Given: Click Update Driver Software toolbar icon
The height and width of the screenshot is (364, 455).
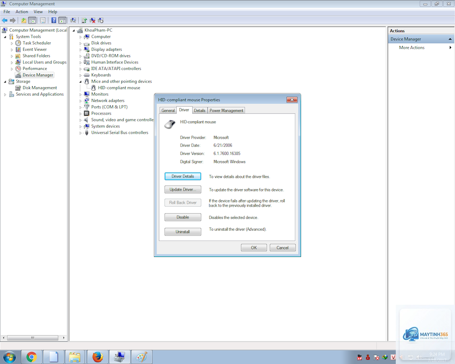Looking at the screenshot, I should click(x=84, y=20).
